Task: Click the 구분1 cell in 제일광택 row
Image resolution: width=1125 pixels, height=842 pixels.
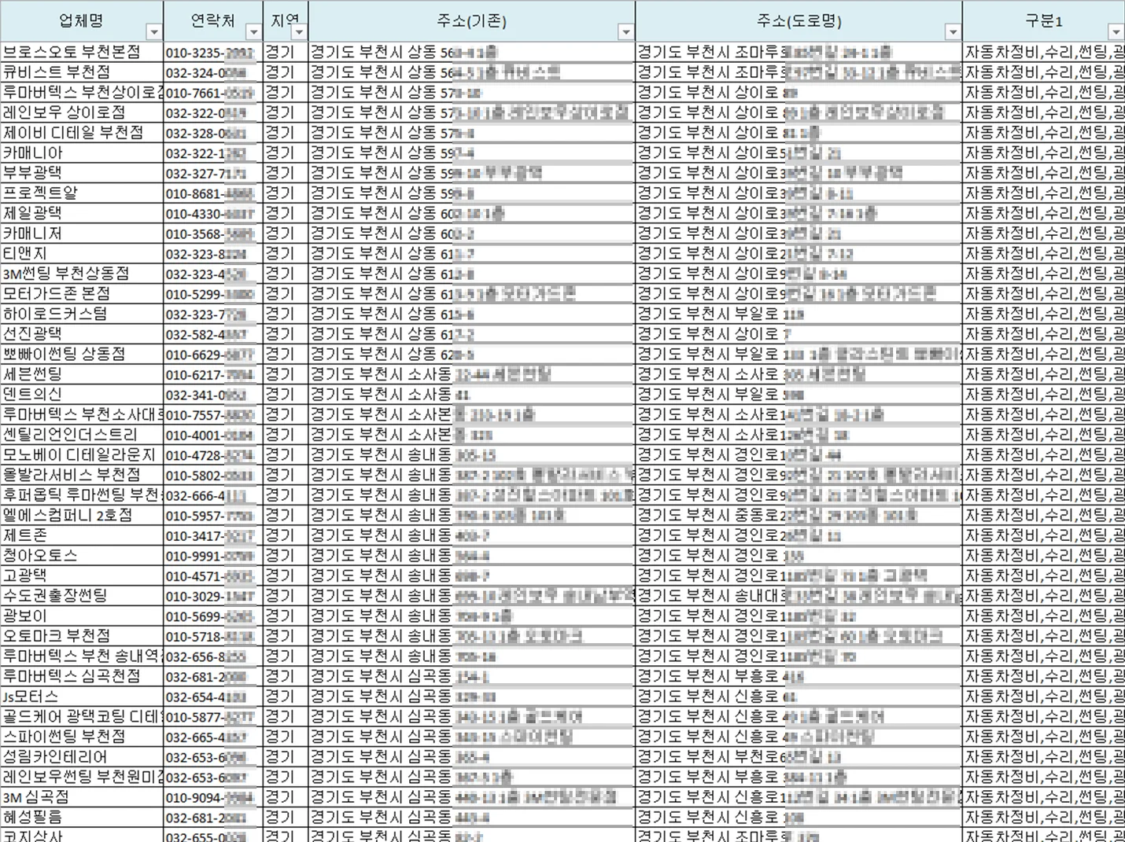Action: (x=1044, y=213)
